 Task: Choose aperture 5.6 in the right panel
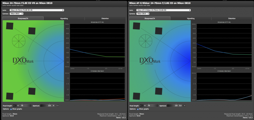(x=180, y=106)
